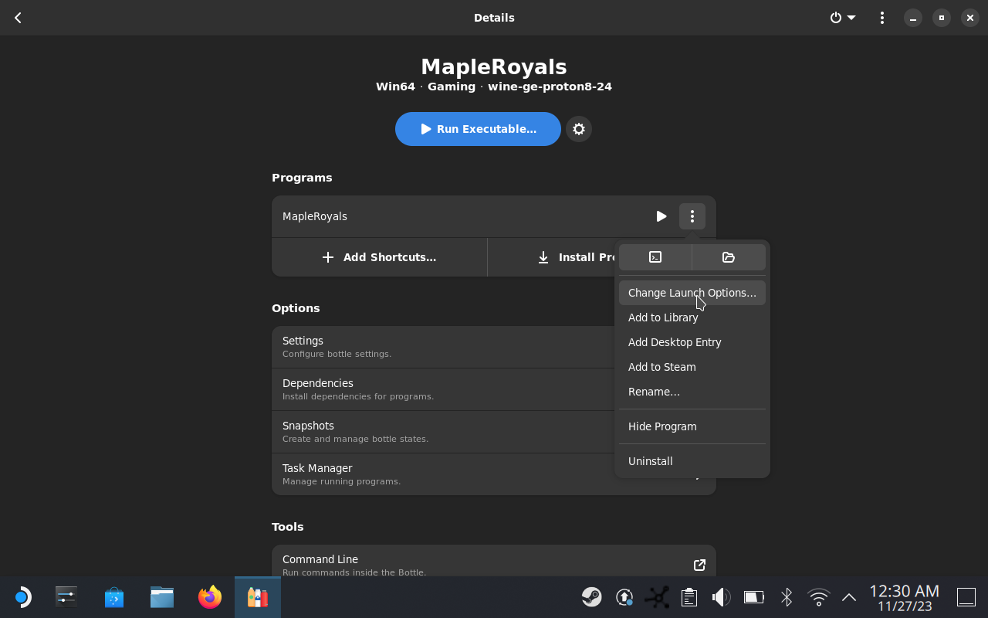Click the show desktop taskbar button
Screen dimensions: 988x618
(x=966, y=597)
